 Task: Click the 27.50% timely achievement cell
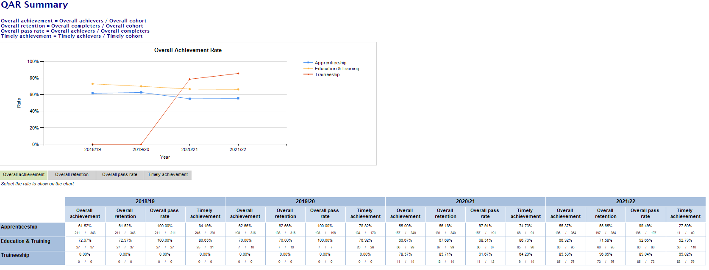[685, 226]
